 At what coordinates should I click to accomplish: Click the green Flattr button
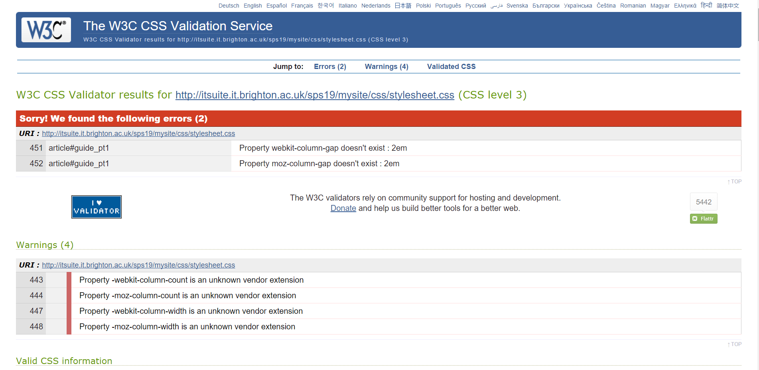click(x=704, y=218)
